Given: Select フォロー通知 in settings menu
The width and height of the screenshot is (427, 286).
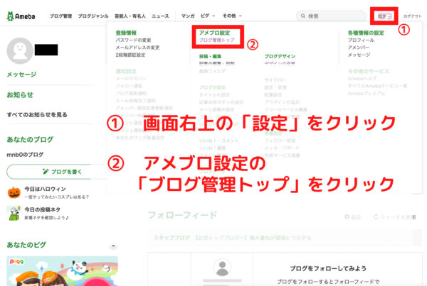Looking at the screenshot, I should [129, 86].
